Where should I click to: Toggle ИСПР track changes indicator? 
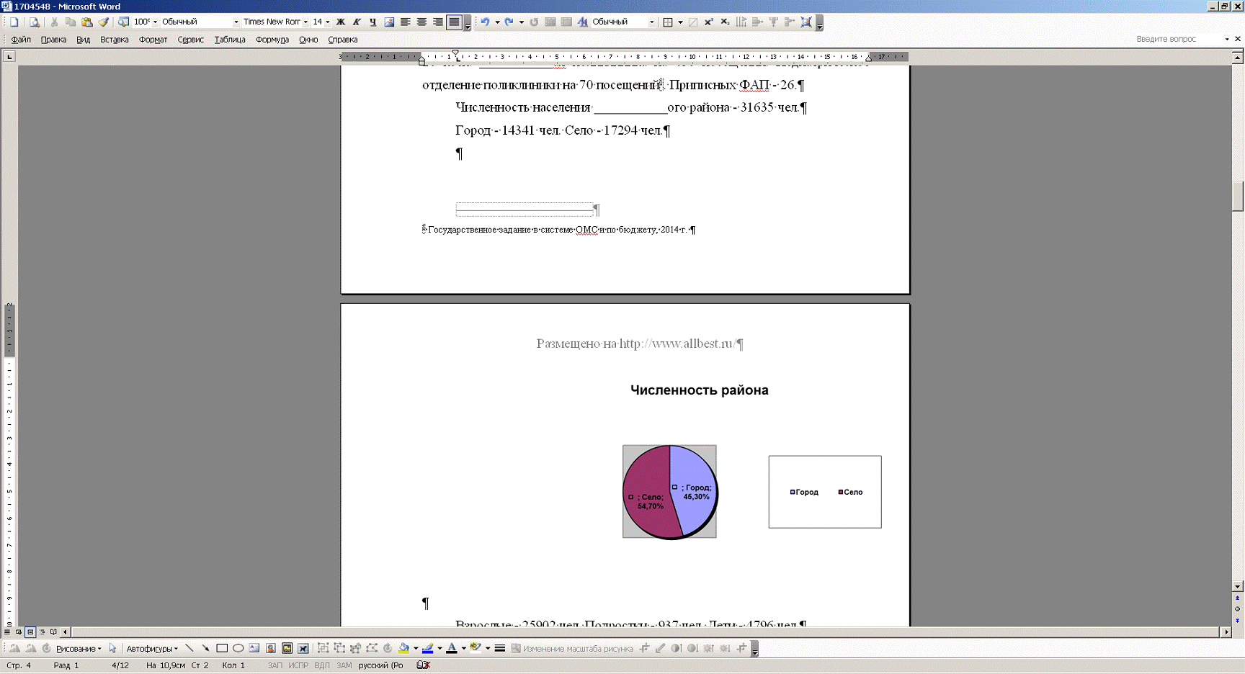[298, 665]
